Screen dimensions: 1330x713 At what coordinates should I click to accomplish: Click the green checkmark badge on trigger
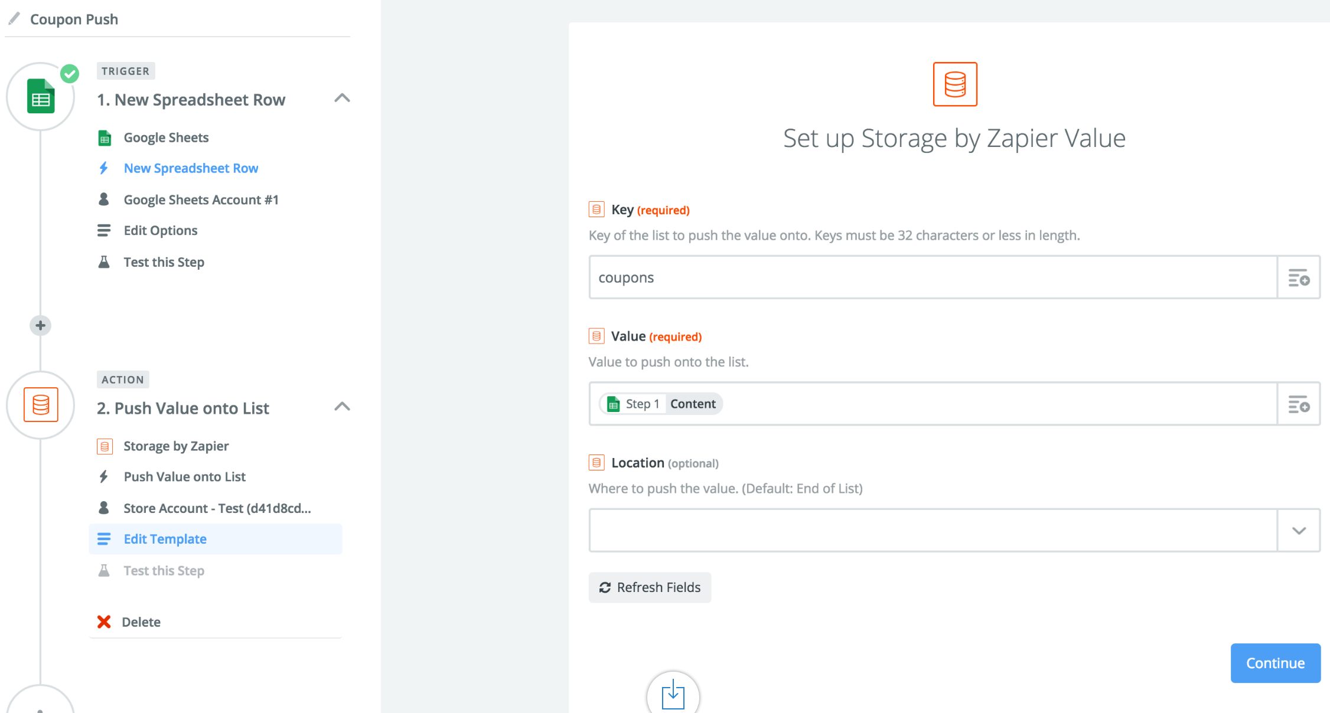[70, 74]
